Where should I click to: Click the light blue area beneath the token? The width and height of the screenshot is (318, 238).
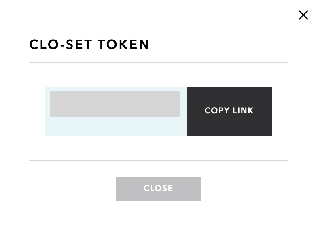116,126
